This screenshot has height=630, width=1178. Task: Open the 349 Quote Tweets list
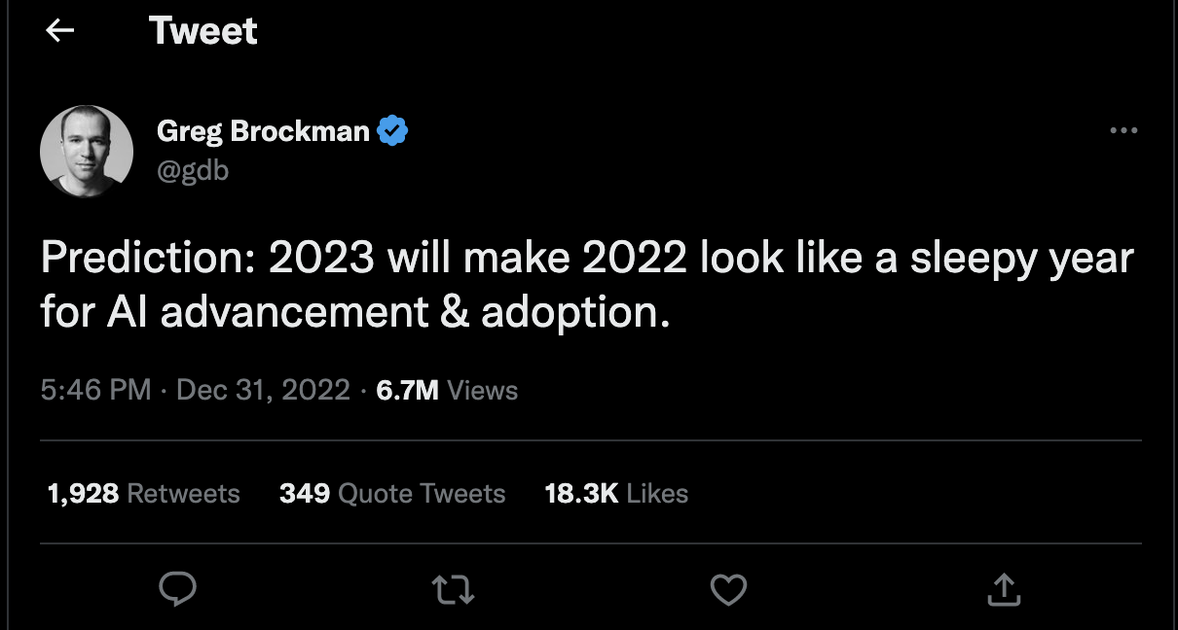click(392, 494)
